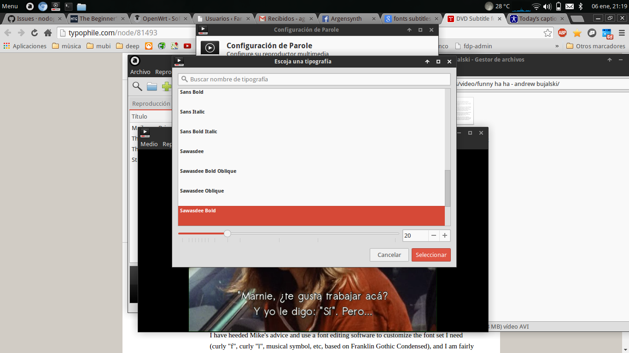Click the font size slider handle
The image size is (629, 353).
tap(227, 233)
